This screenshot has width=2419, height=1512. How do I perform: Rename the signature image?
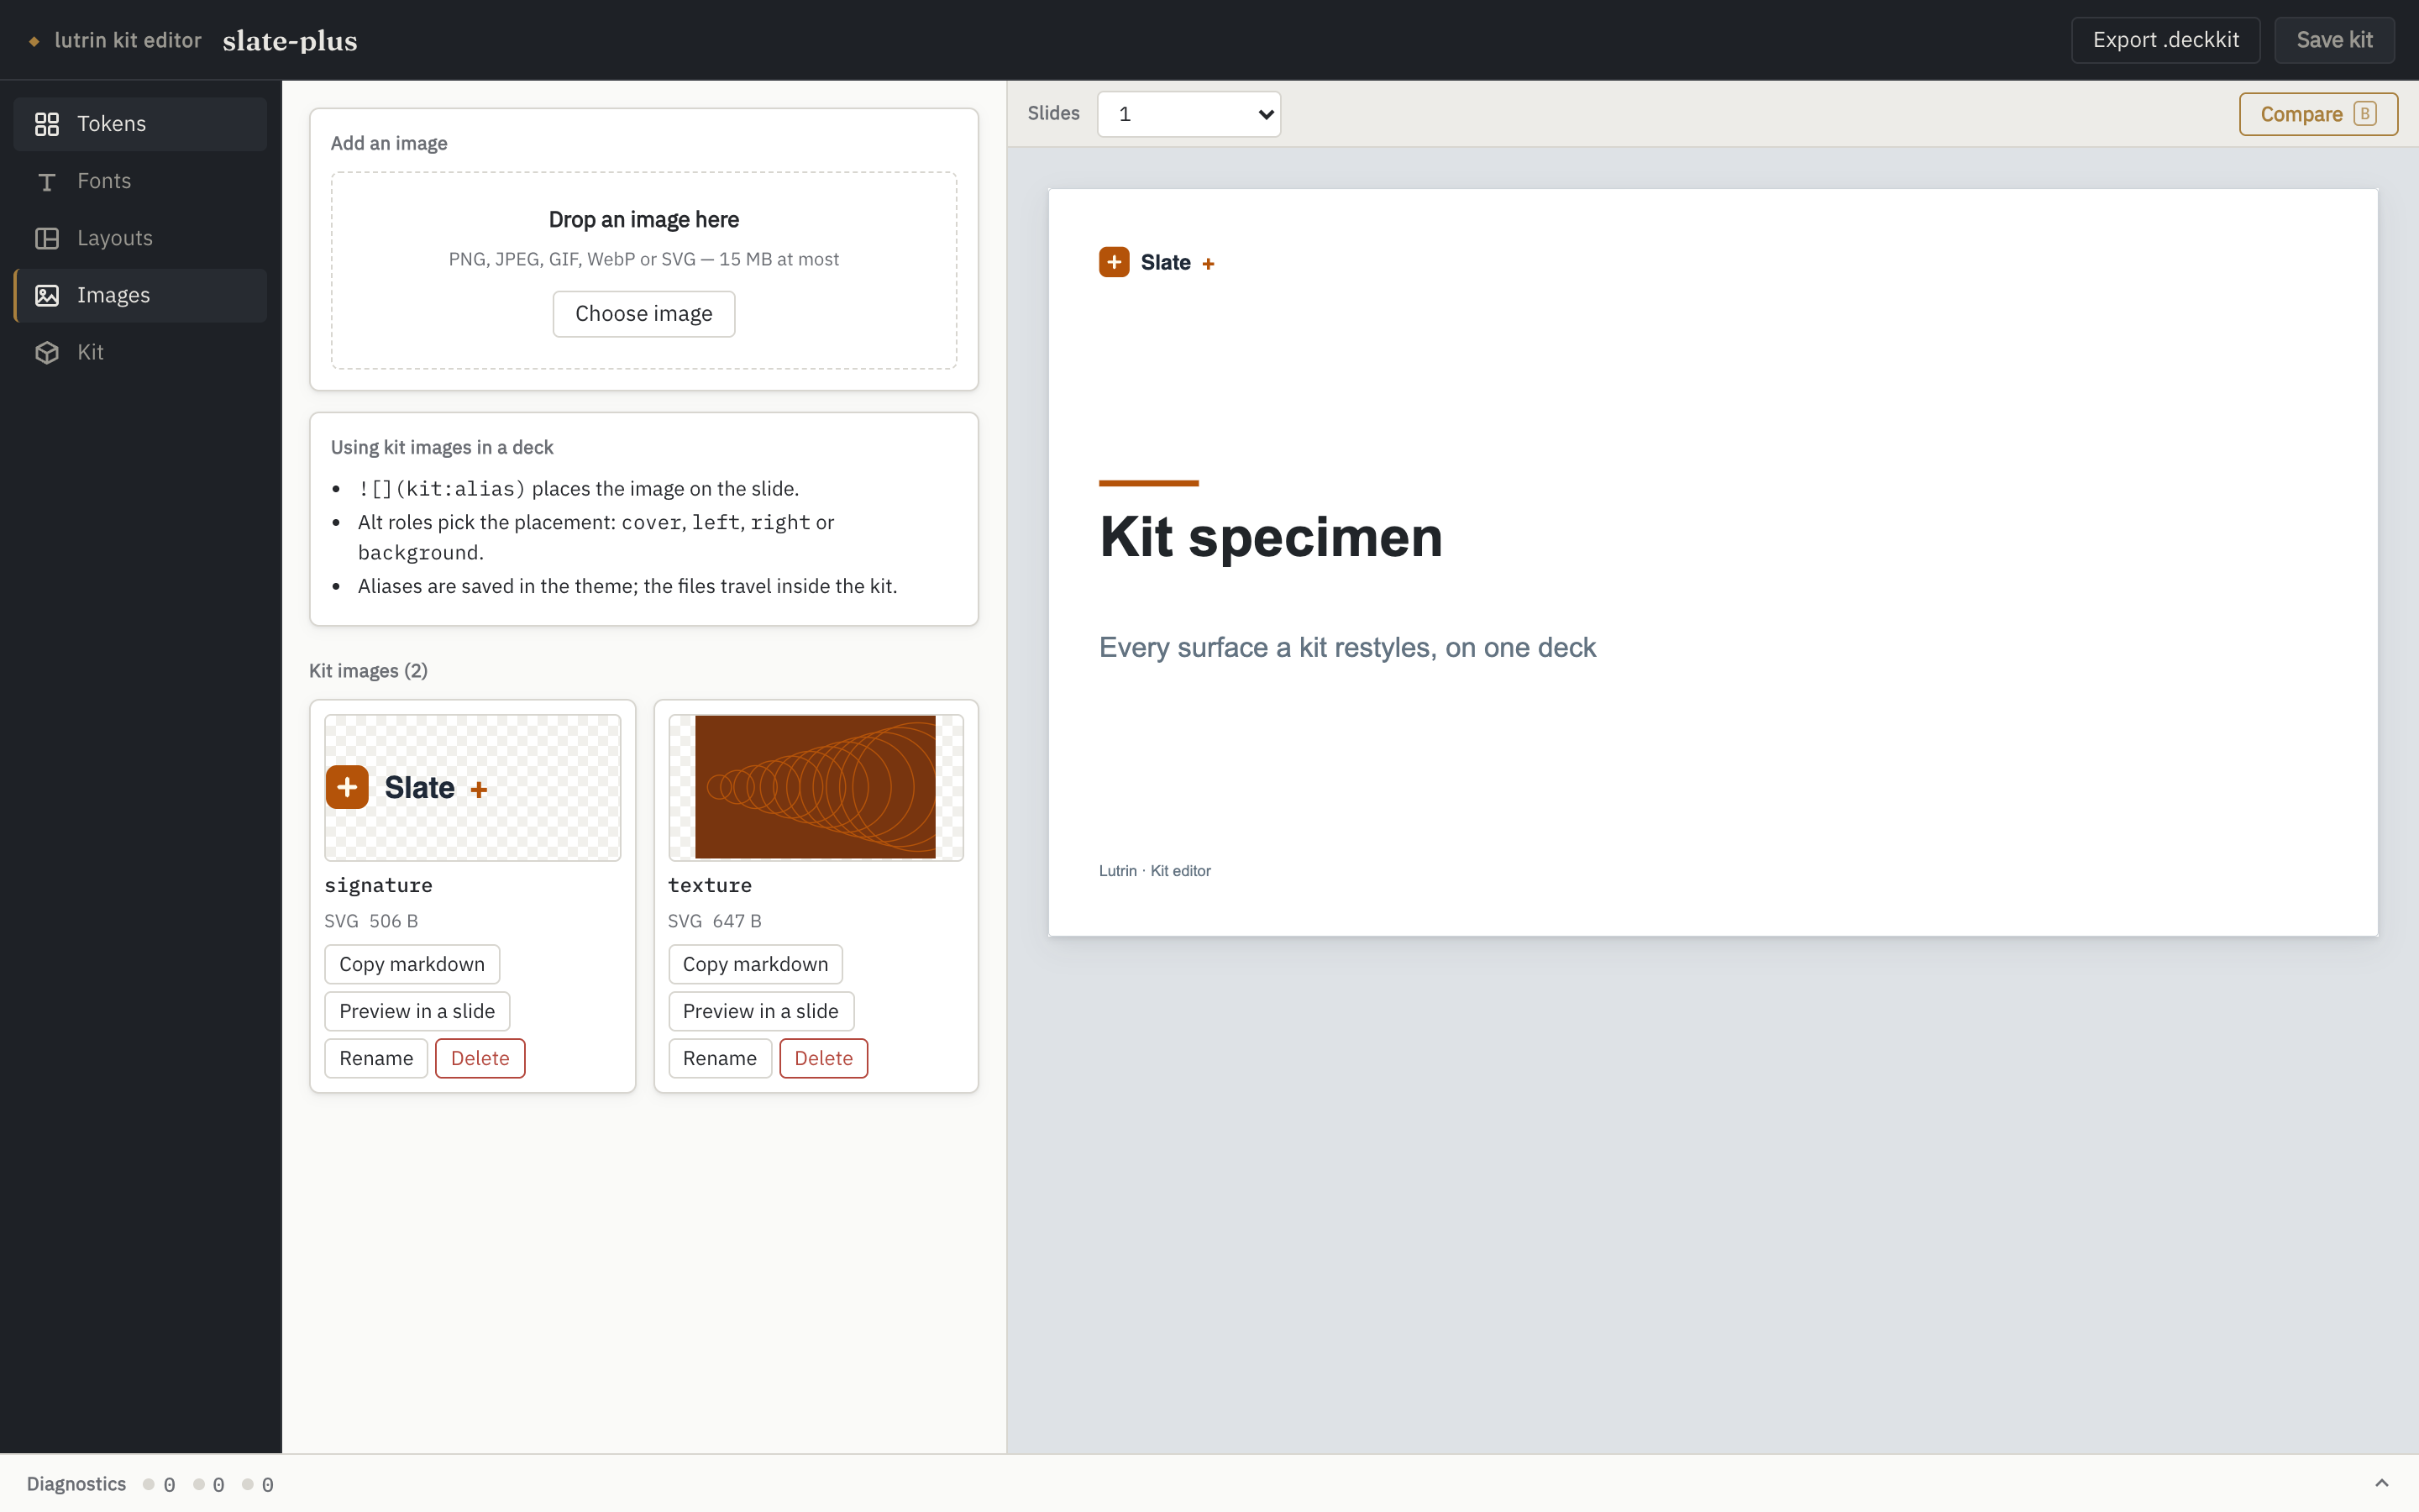(375, 1058)
